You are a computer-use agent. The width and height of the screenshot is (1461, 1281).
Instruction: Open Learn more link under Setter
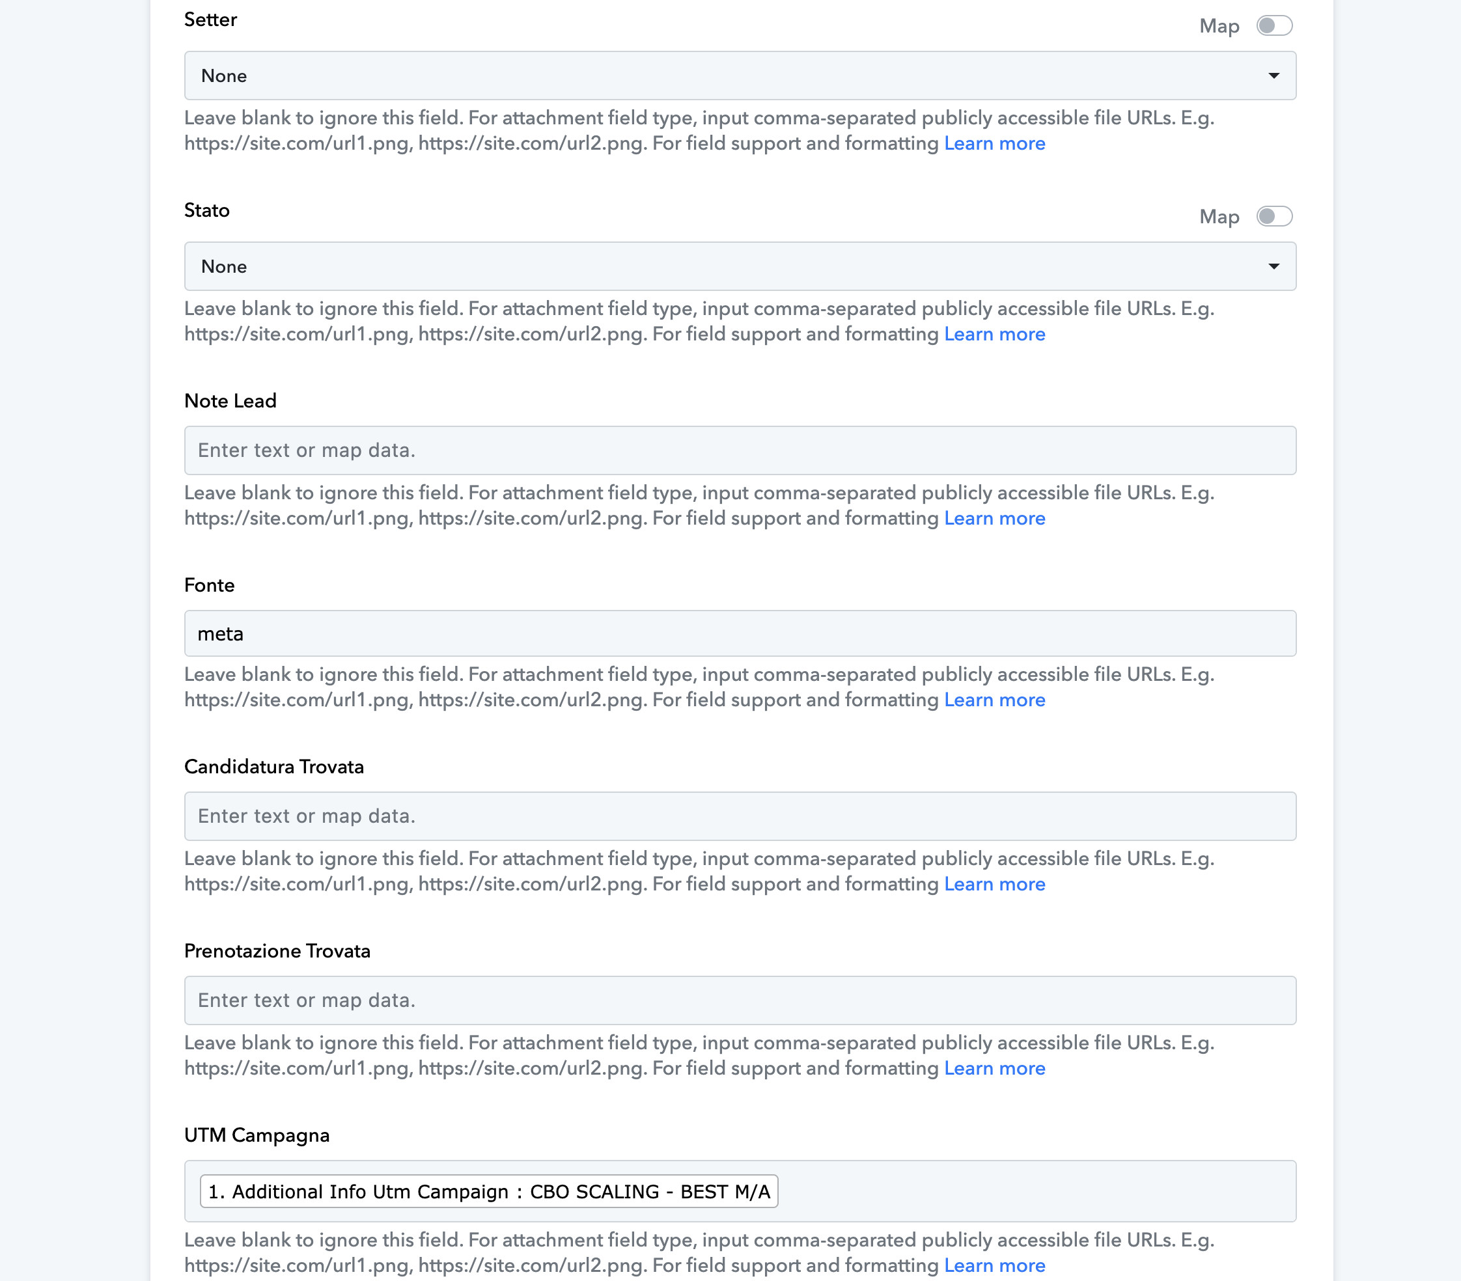click(x=994, y=144)
